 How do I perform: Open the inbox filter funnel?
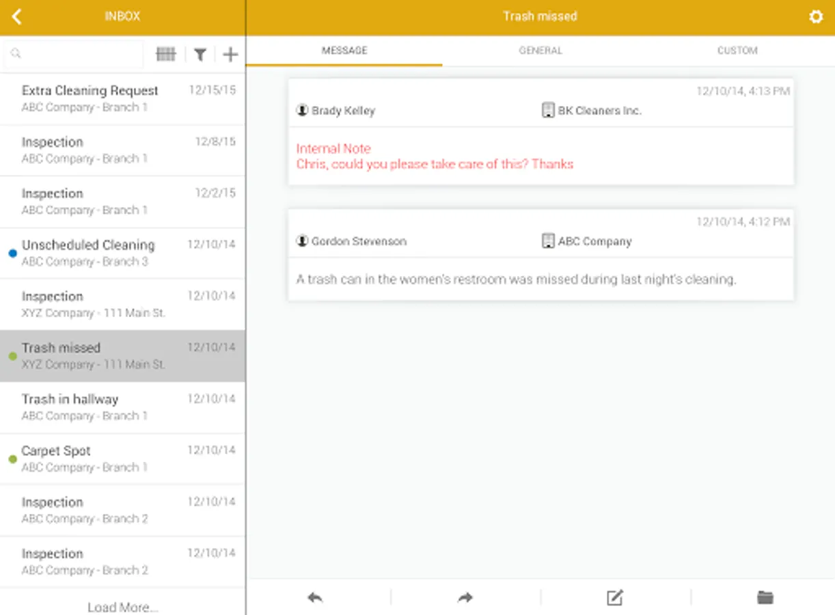pos(200,55)
